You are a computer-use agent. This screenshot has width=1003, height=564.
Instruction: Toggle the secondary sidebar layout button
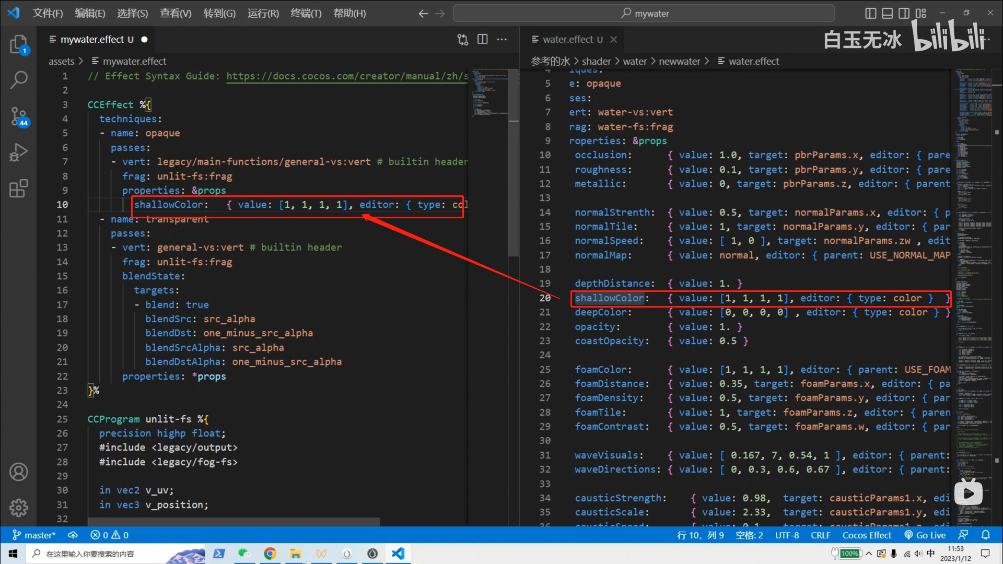coord(904,13)
